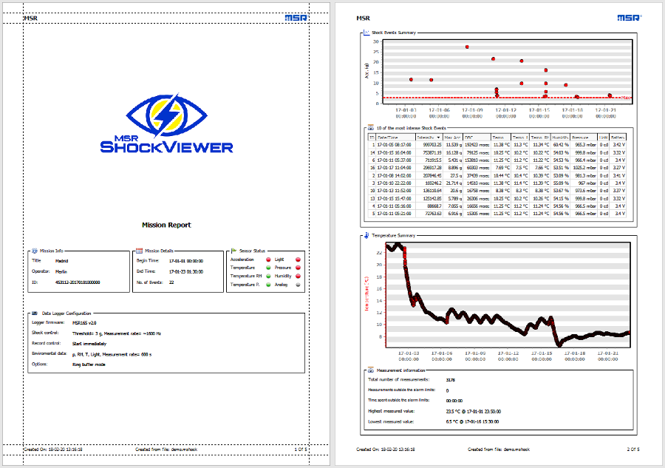This screenshot has width=665, height=468.
Task: Select the shock event row dated 17-01-17 11:04:00
Action: [x=497, y=168]
